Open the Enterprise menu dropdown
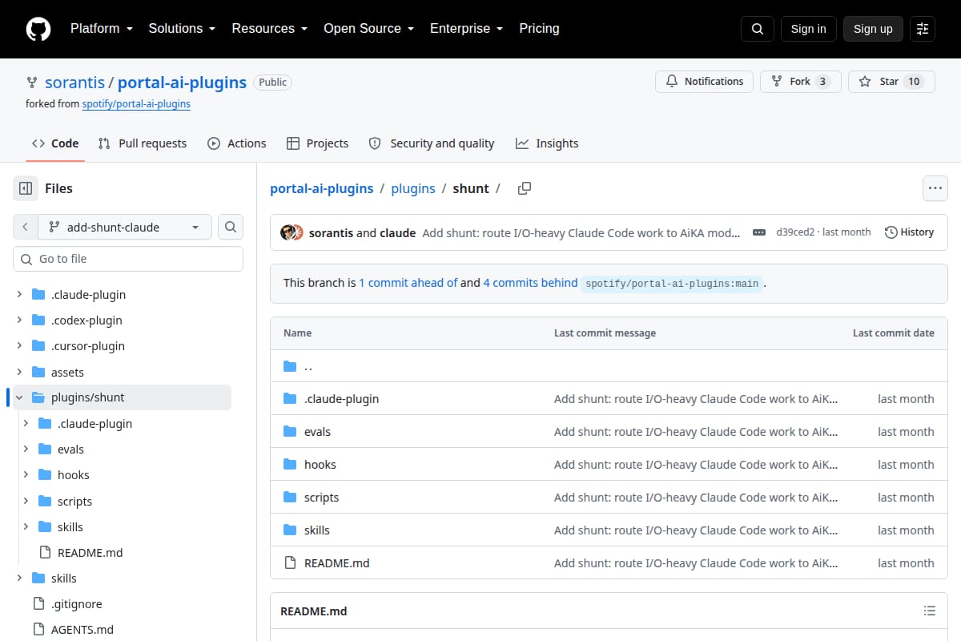 [466, 28]
